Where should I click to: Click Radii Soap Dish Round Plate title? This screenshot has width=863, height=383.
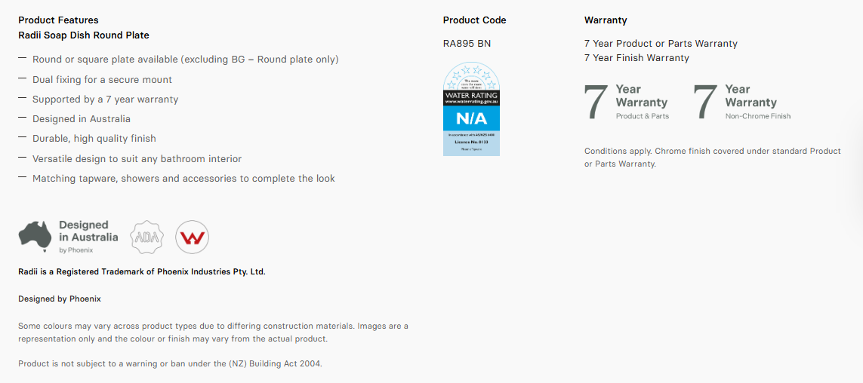pos(84,35)
